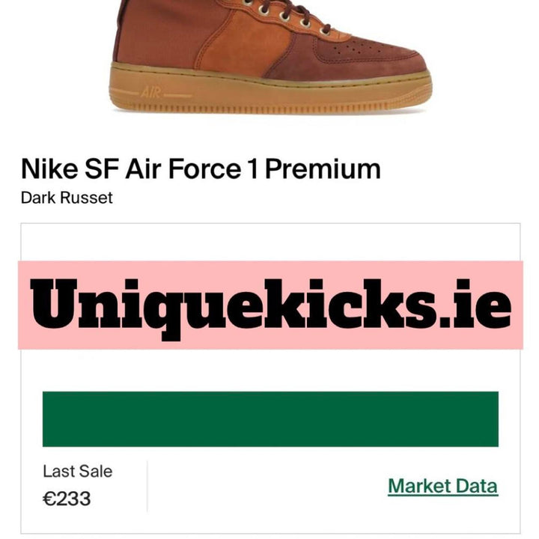Tap the word Premium in product title
Image resolution: width=539 pixels, height=539 pixels.
coord(323,168)
